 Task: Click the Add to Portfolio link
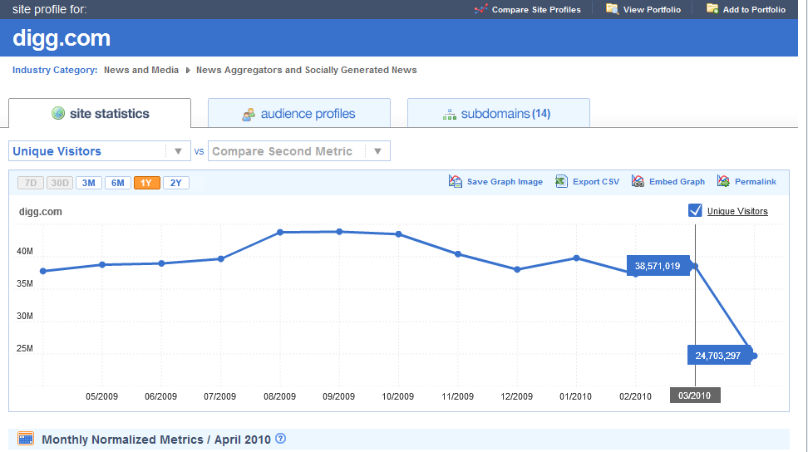pos(754,9)
